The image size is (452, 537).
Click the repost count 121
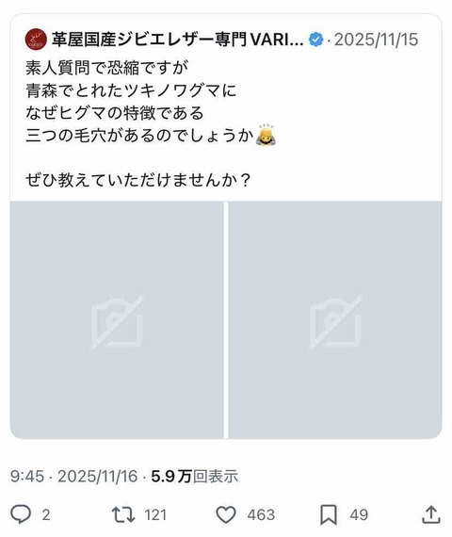coord(155,514)
